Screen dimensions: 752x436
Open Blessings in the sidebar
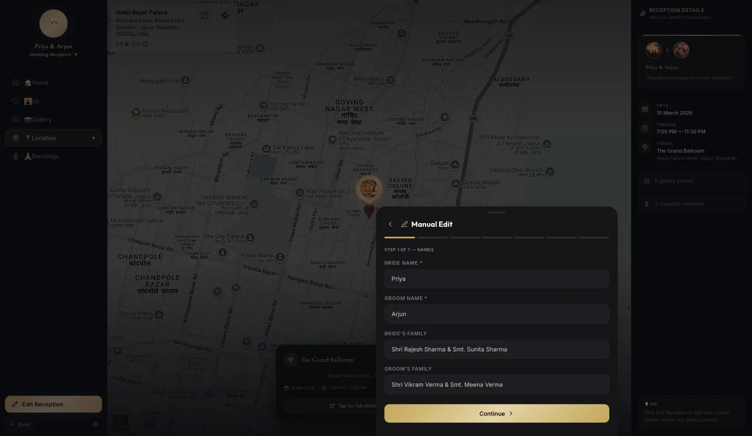pos(53,156)
